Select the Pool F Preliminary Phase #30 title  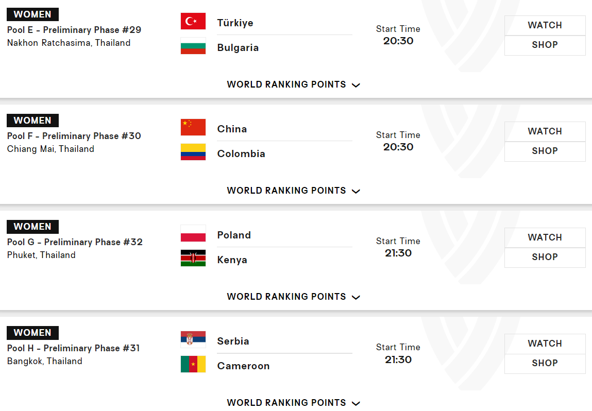(x=74, y=136)
